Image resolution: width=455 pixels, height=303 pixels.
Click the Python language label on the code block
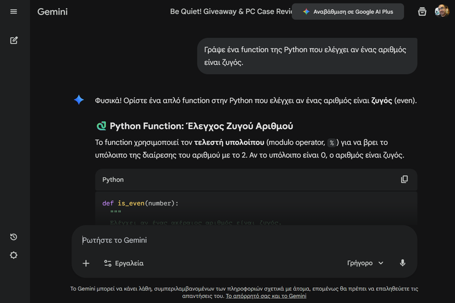[113, 180]
